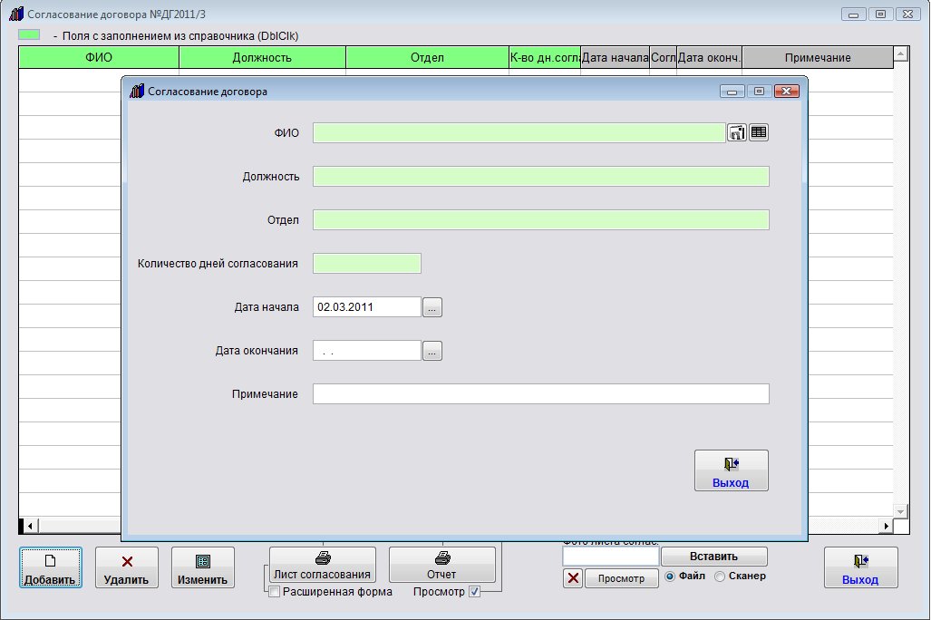Image resolution: width=931 pixels, height=620 pixels.
Task: Click dialog title bar app icon
Action: 137,91
